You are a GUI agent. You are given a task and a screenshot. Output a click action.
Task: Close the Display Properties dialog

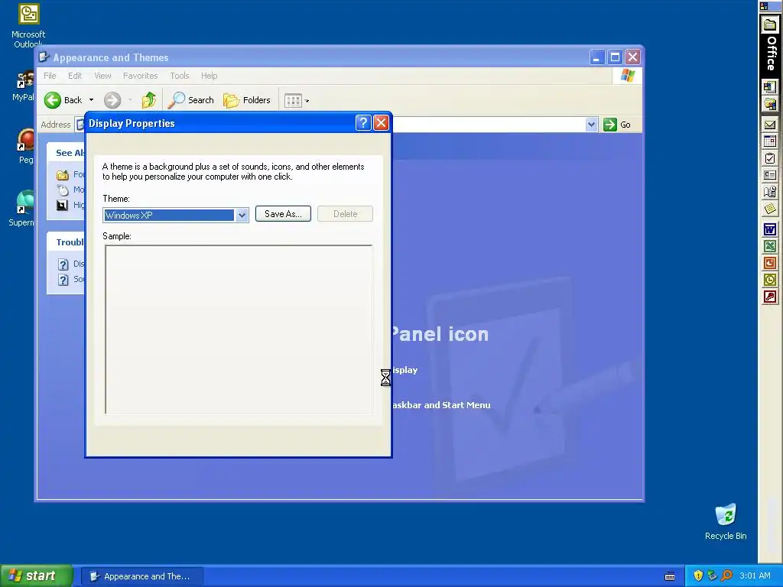[381, 123]
